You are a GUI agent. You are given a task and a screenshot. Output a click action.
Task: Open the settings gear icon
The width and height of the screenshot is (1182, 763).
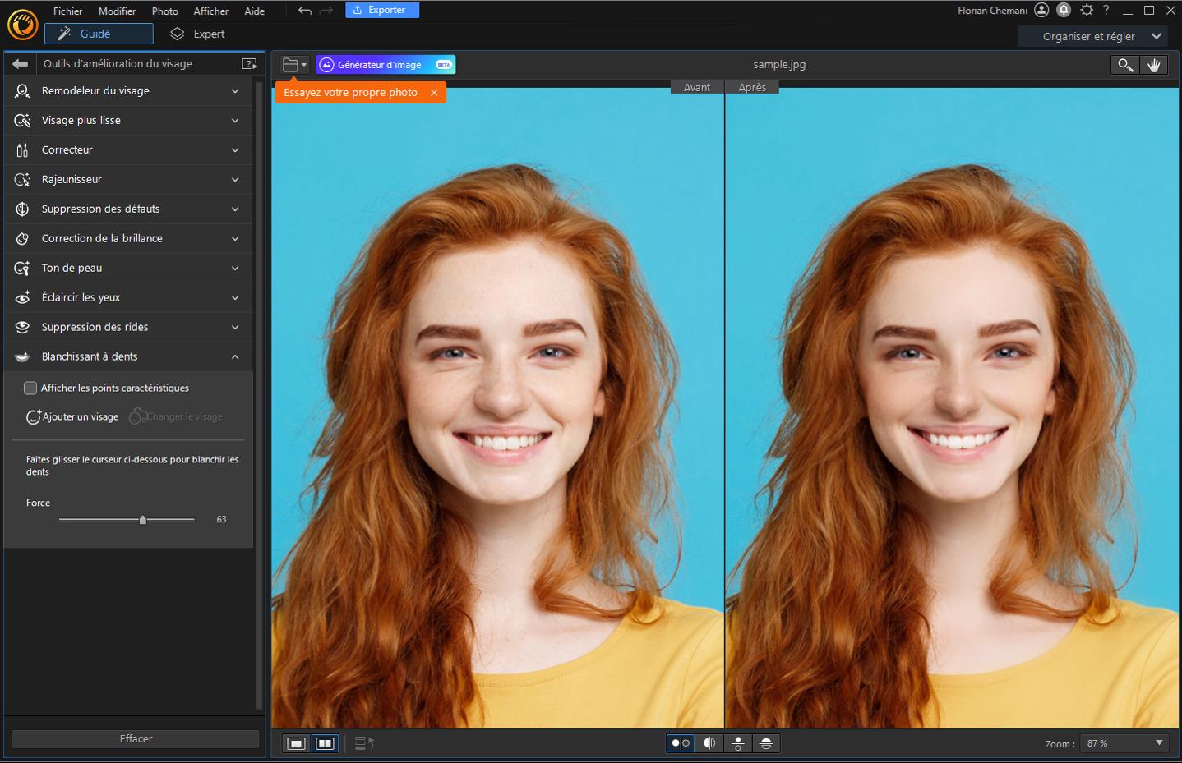point(1087,10)
